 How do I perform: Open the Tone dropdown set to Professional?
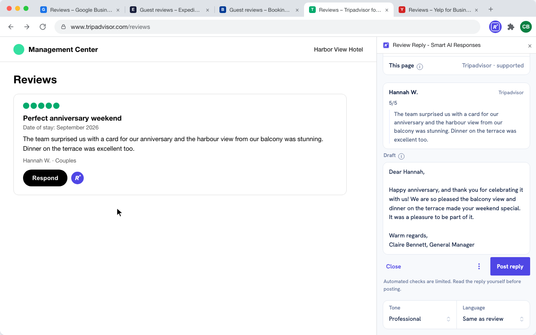[420, 314]
